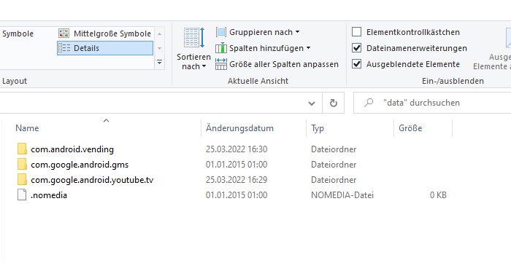This screenshot has width=511, height=263.
Task: Click the Spalten hinzufügen icon
Action: coord(221,48)
